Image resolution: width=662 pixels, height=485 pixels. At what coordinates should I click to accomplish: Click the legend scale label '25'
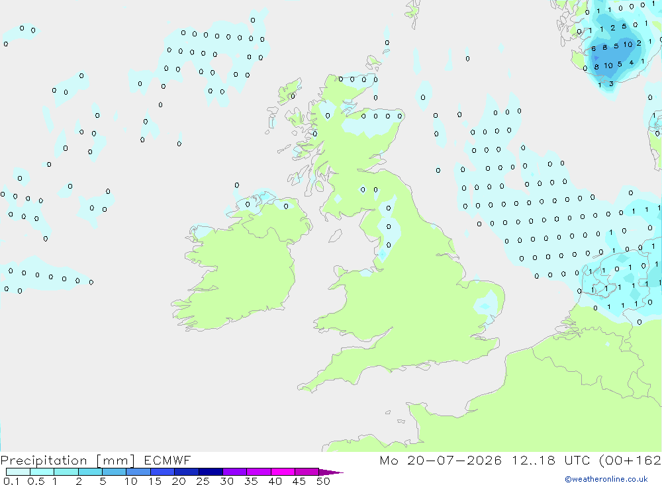tap(203, 481)
